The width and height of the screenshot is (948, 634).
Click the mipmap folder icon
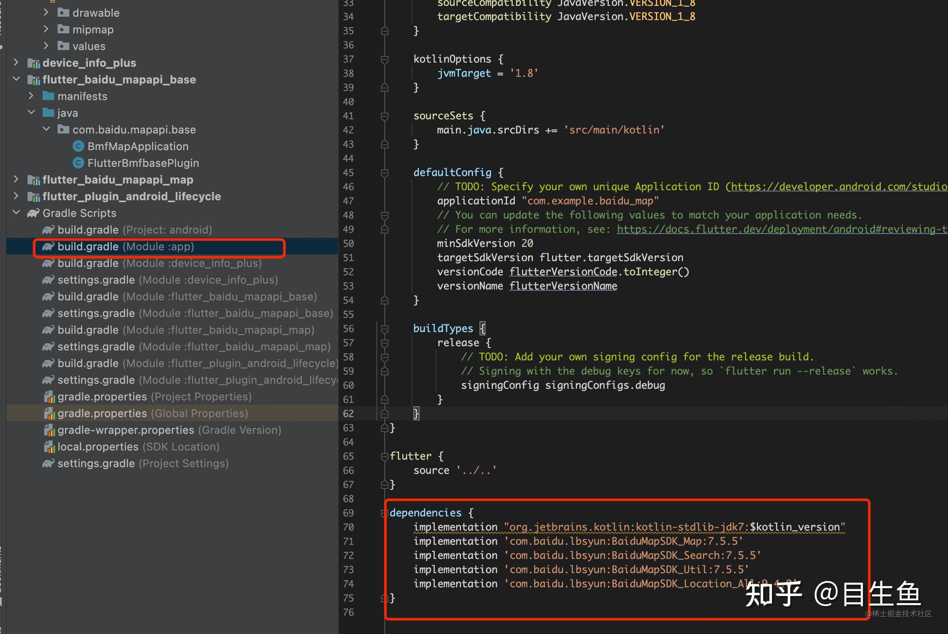tap(63, 29)
